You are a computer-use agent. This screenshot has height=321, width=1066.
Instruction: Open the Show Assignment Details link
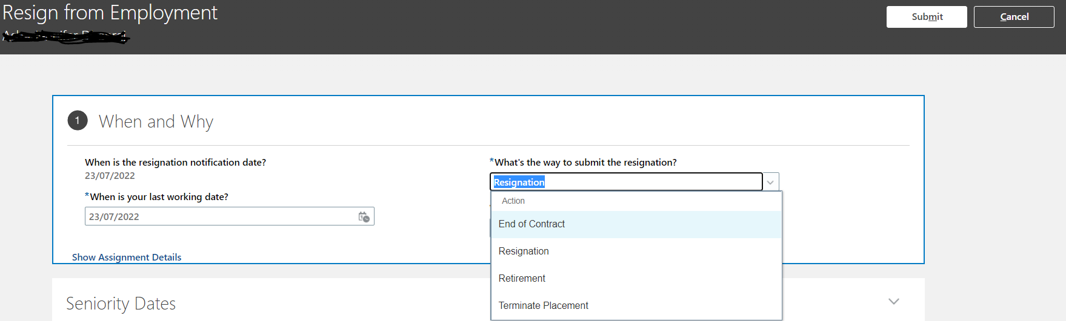coord(127,258)
